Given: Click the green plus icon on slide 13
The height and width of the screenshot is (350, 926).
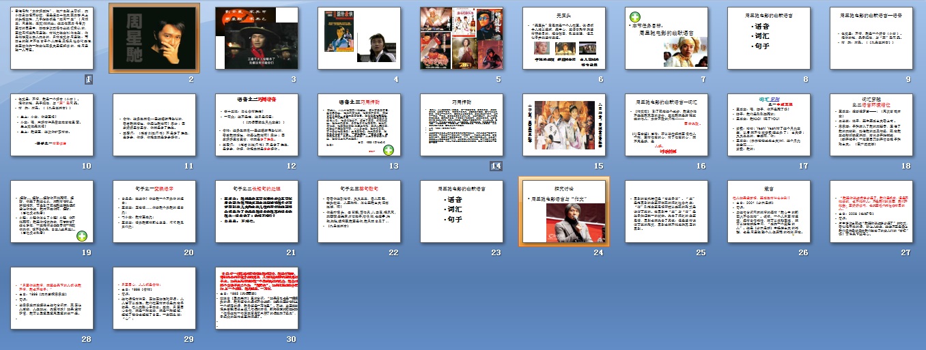Looking at the screenshot, I should [x=388, y=150].
